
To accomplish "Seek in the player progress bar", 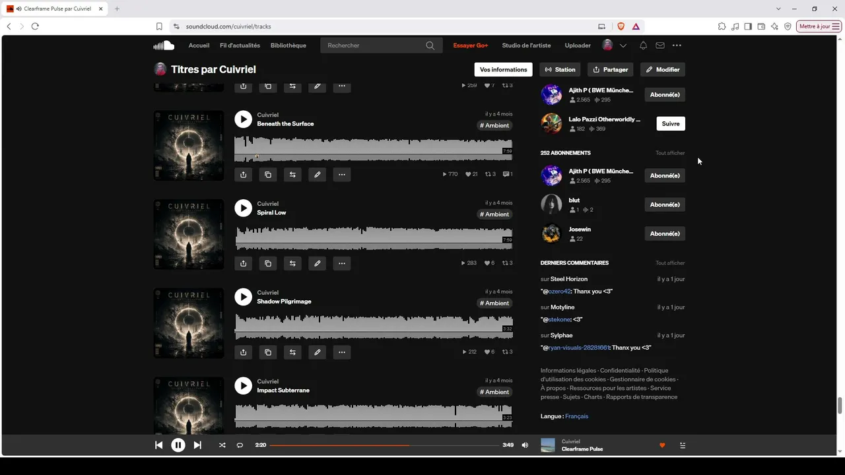I will (384, 445).
